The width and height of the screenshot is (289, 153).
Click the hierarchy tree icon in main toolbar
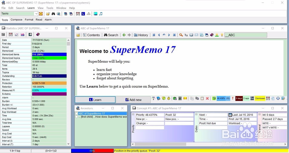89,14
